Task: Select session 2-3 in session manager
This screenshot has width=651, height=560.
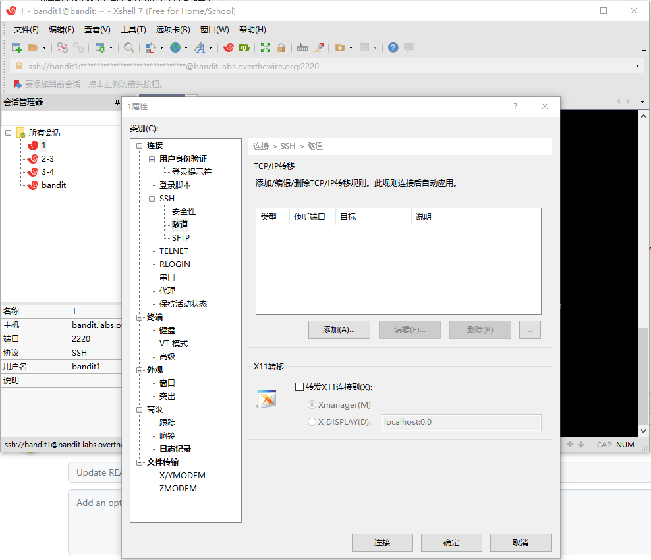Action: tap(47, 159)
